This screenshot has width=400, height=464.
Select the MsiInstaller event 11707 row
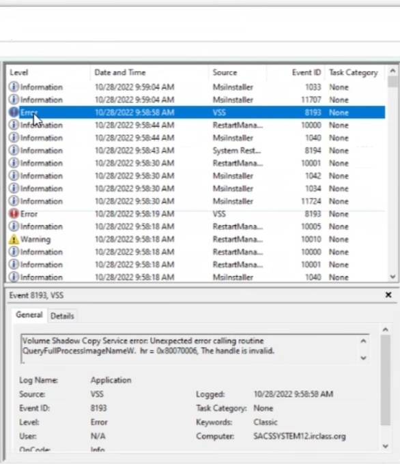coord(196,100)
